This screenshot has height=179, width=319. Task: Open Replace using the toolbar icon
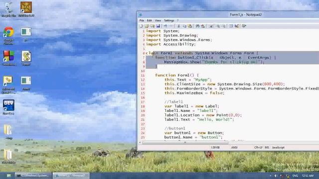pos(203,26)
